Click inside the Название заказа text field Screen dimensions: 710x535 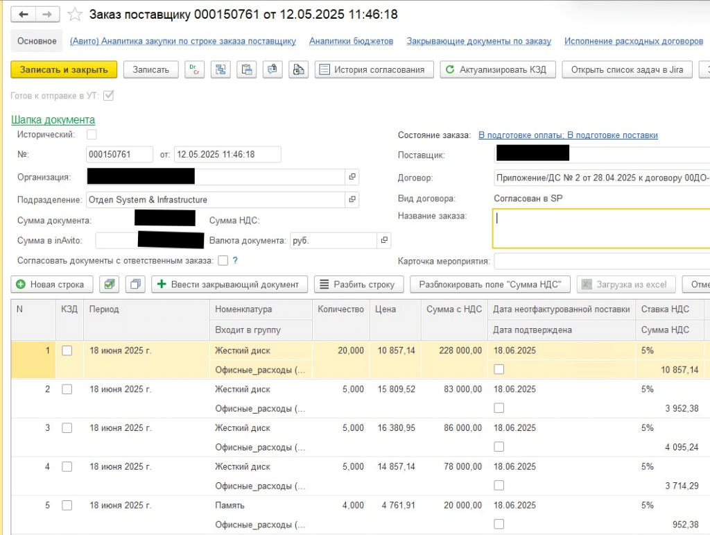600,229
